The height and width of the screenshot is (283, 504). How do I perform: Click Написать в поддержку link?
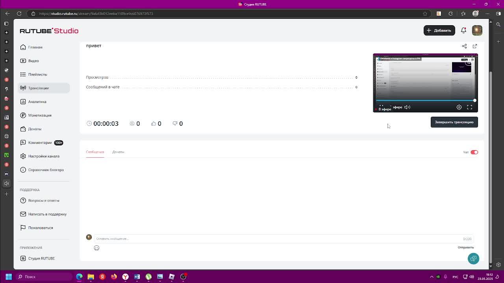[x=47, y=214]
